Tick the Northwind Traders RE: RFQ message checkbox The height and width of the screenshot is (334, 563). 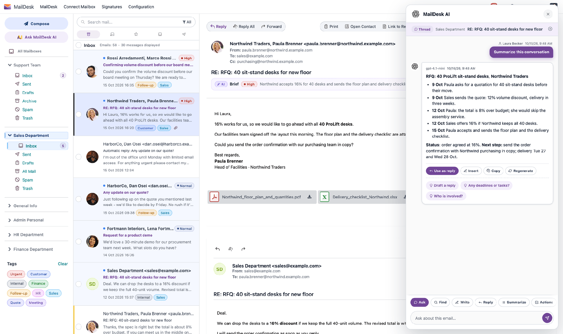79,114
